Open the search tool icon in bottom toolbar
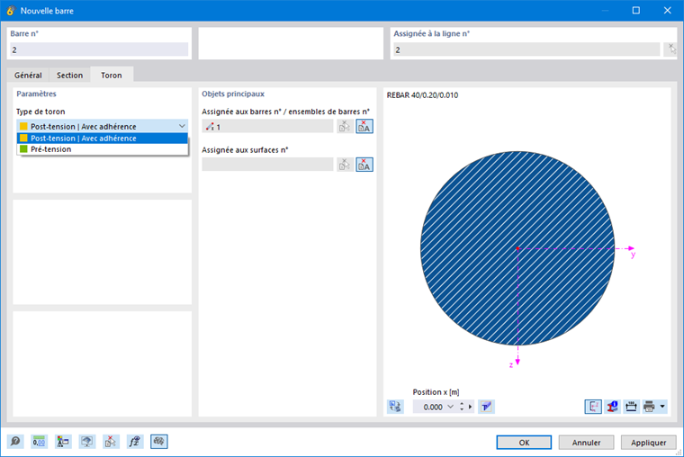Screen dimensions: 684x457 point(15,442)
